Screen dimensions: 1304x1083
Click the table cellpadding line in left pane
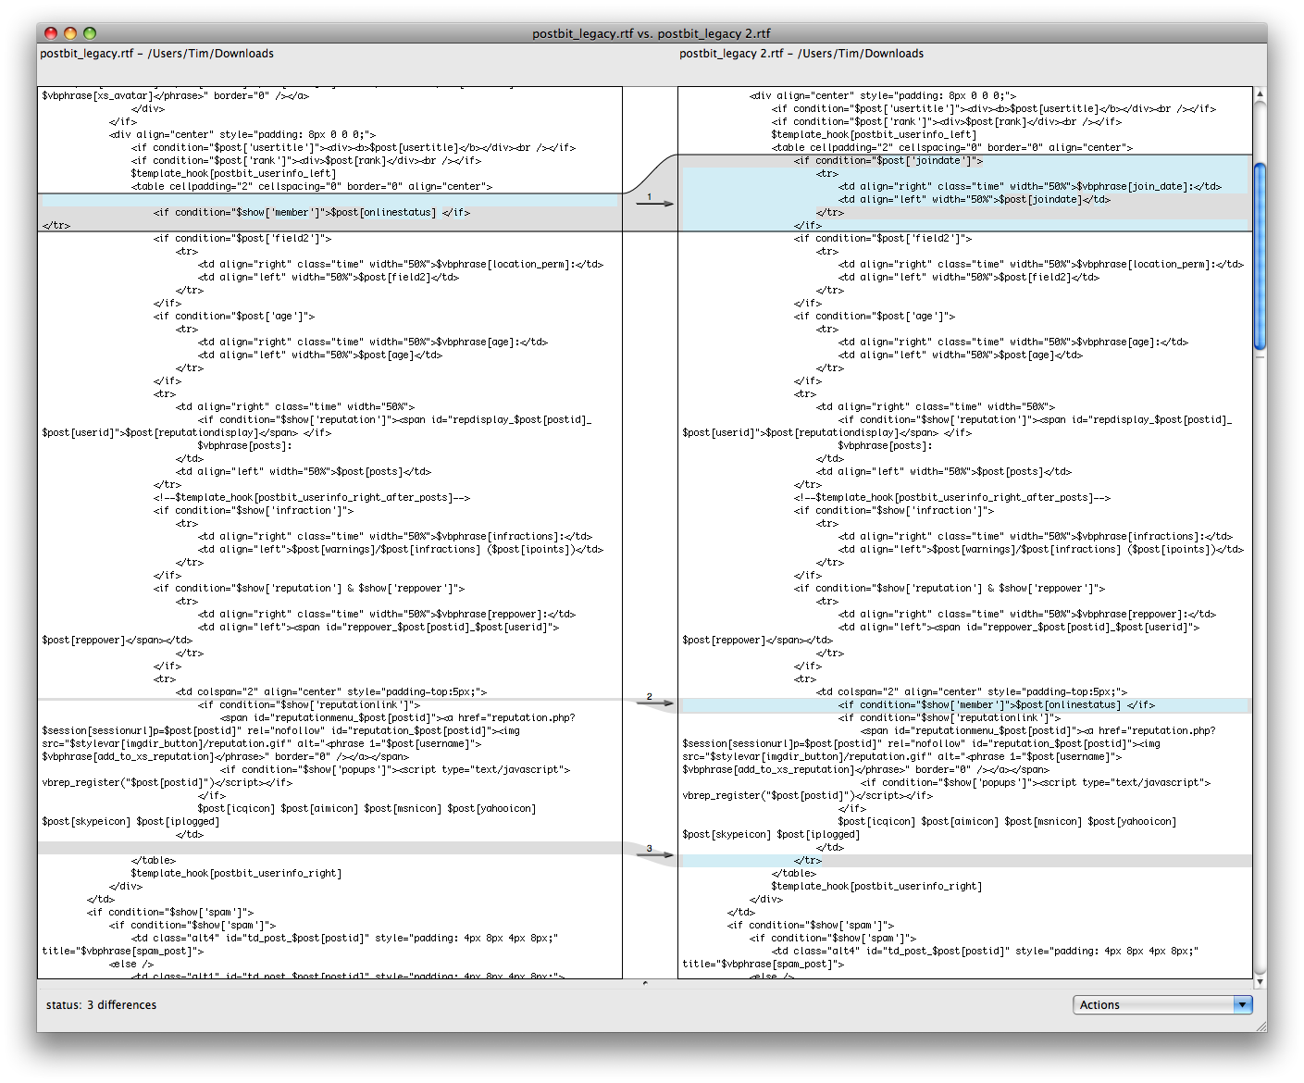312,186
